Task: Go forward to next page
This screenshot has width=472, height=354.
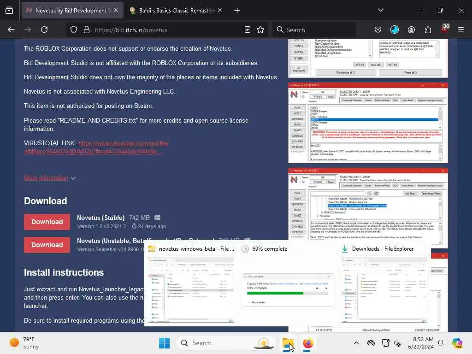Action: click(x=28, y=30)
